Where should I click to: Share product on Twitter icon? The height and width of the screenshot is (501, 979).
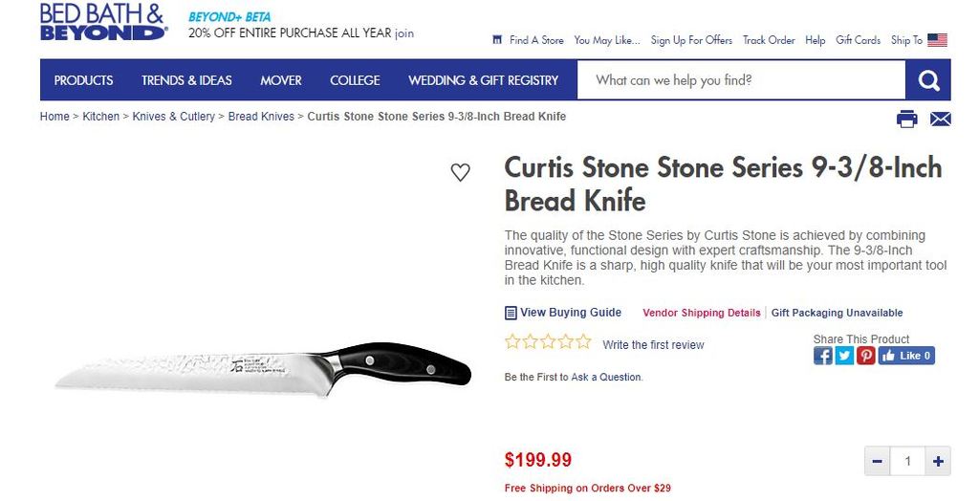point(844,356)
